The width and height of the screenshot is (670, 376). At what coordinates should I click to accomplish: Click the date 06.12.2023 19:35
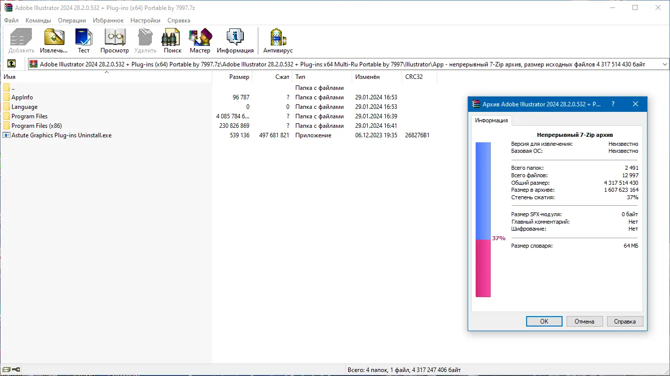pos(376,135)
